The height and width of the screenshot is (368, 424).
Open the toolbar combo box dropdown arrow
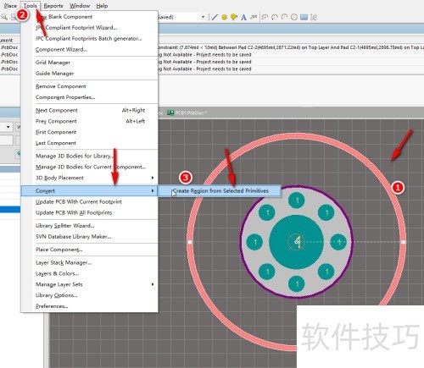point(203,17)
